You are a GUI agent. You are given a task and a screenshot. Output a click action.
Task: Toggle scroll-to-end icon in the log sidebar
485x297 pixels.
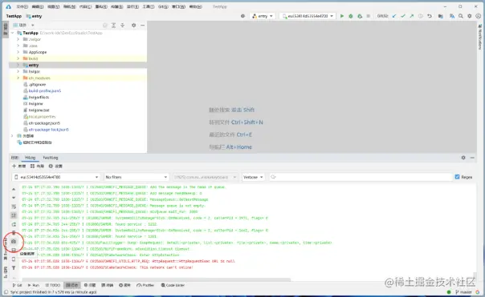pos(14,215)
